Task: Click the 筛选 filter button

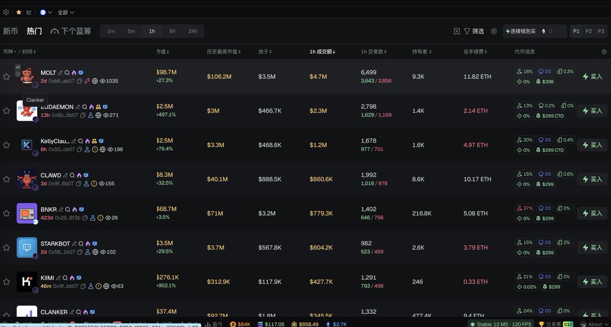Action: tap(473, 31)
